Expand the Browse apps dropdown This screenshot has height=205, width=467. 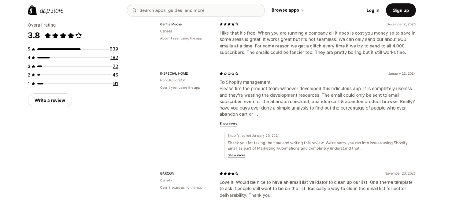coord(287,10)
